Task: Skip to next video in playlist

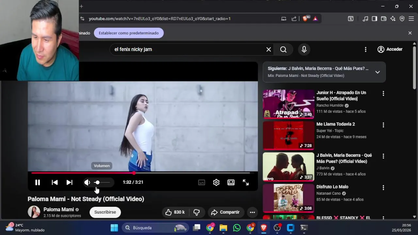Action: (x=69, y=182)
